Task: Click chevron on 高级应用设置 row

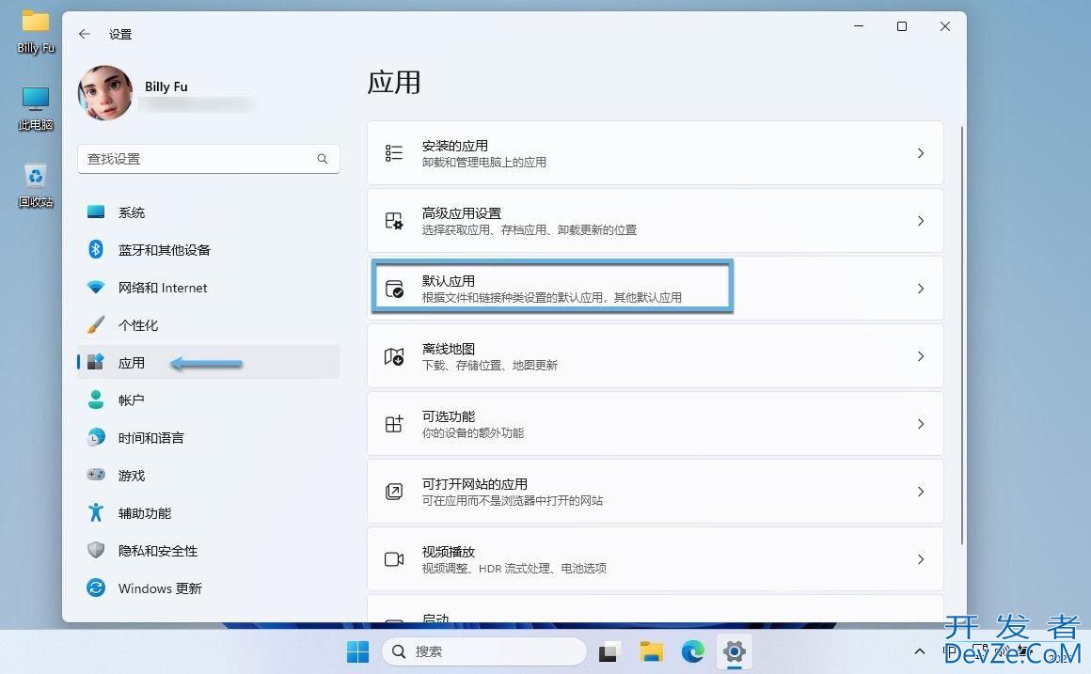Action: 921,221
